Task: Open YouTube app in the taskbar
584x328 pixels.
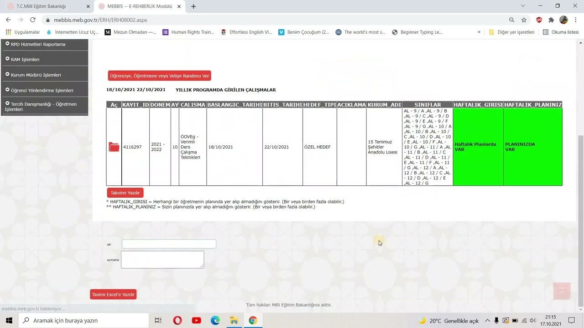Action: coord(197,320)
